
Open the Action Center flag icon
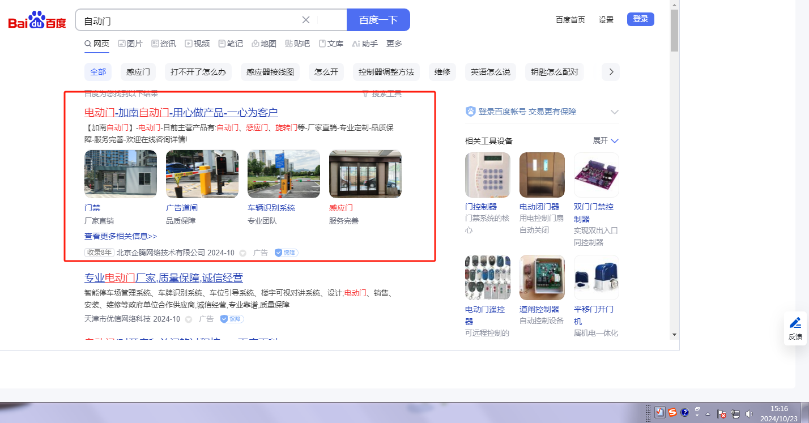[722, 413]
